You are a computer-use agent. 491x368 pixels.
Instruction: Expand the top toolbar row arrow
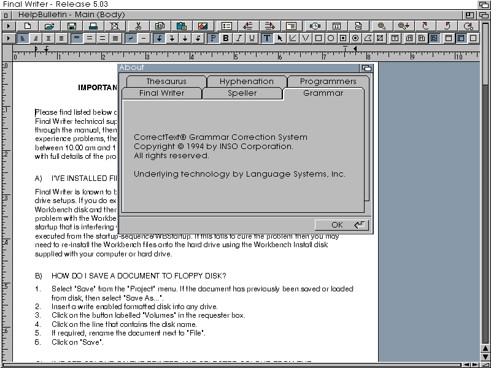[9, 26]
